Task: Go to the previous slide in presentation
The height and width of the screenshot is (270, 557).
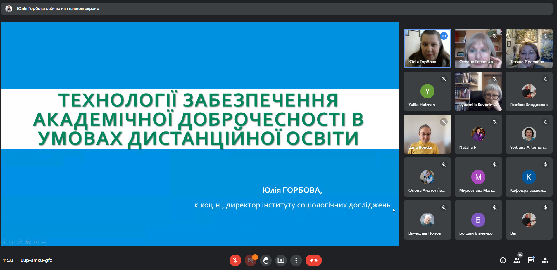Action: point(4,242)
